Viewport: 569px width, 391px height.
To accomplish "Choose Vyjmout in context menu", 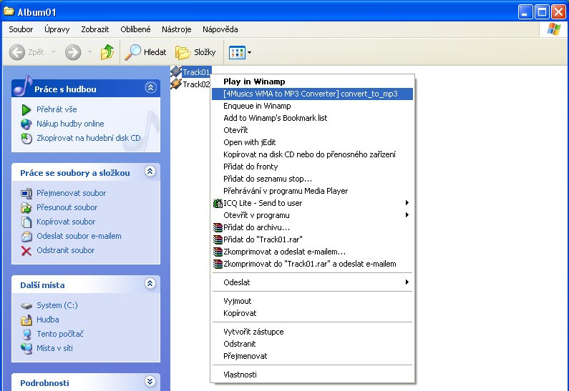I will coord(312,301).
